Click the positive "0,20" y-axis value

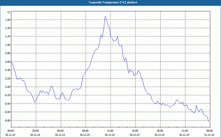tap(8, 78)
